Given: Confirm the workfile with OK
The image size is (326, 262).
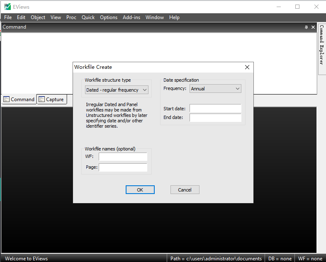Looking at the screenshot, I should (140, 190).
